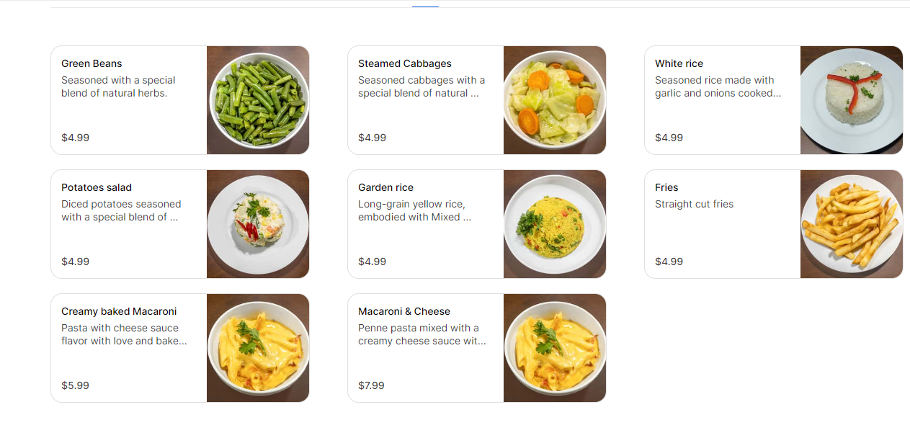Select the Macaroni & Cheese title
Screen dimensions: 910x433
pos(404,311)
